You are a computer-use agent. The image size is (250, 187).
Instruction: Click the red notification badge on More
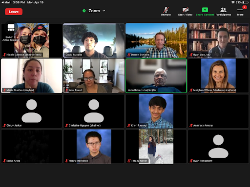(x=244, y=7)
